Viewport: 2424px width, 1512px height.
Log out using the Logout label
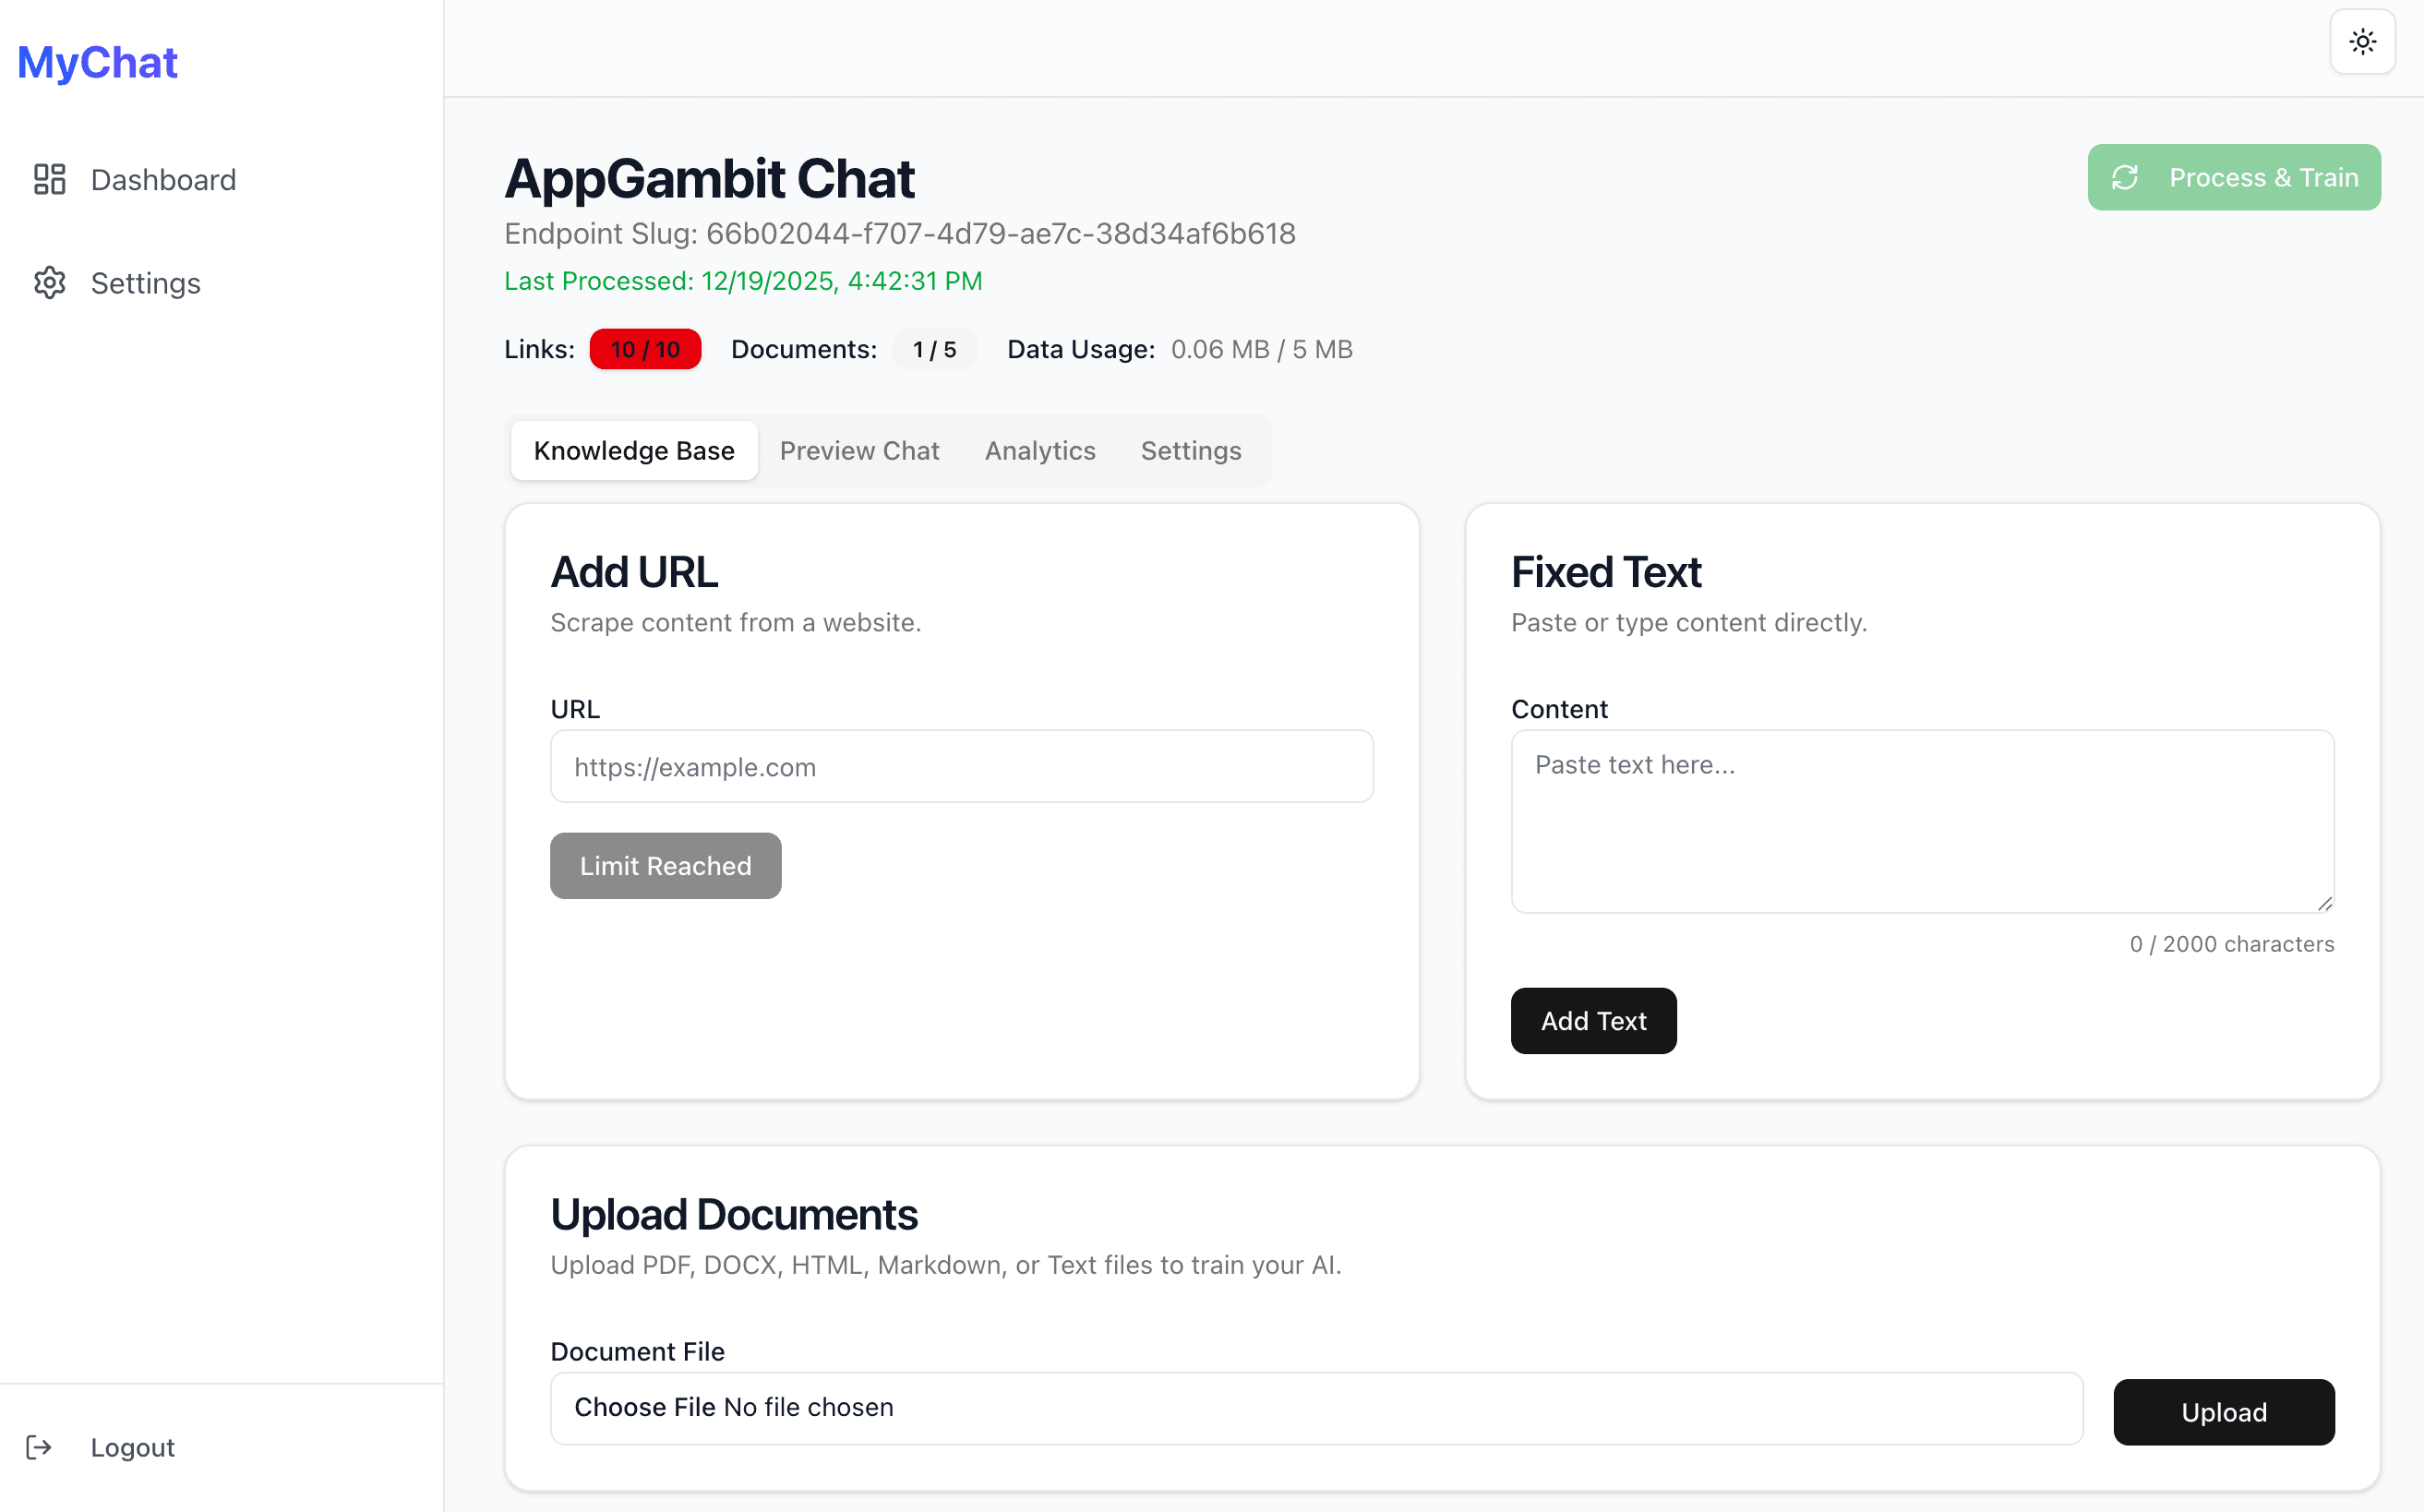pos(133,1447)
